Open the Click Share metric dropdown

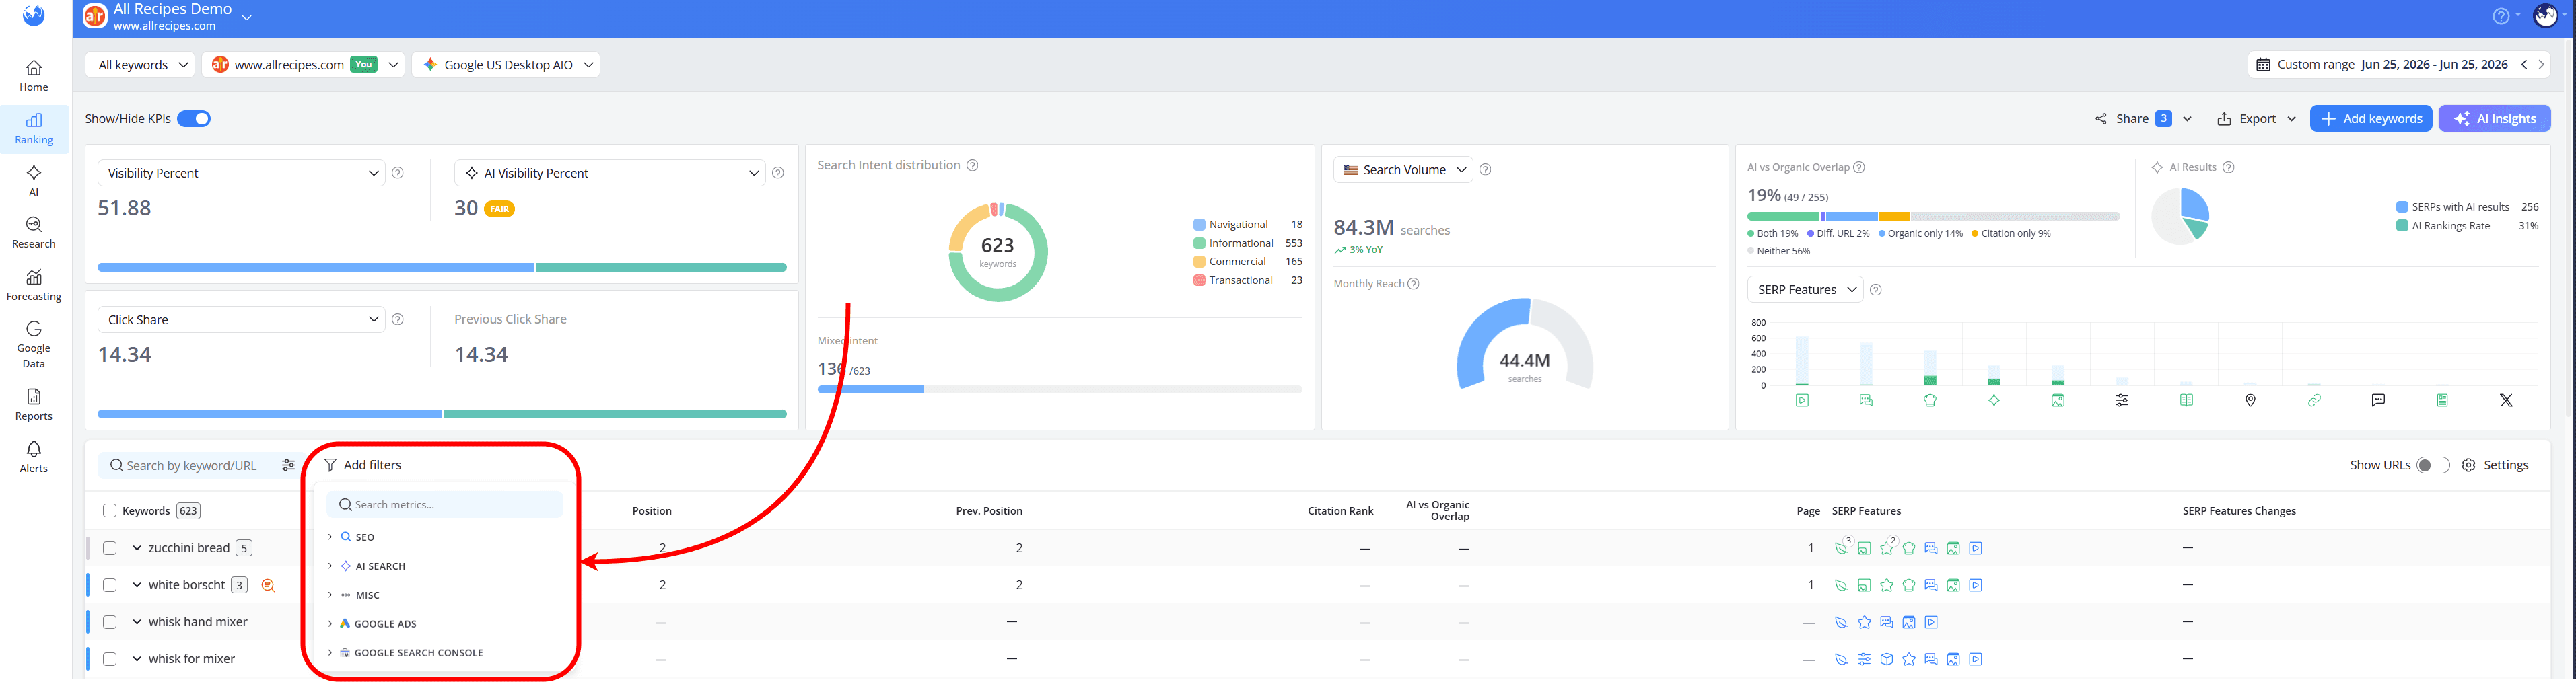coord(241,319)
